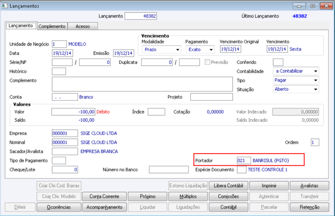This screenshot has width=335, height=216.
Task: Click the Conferido field
Action: pos(278,62)
